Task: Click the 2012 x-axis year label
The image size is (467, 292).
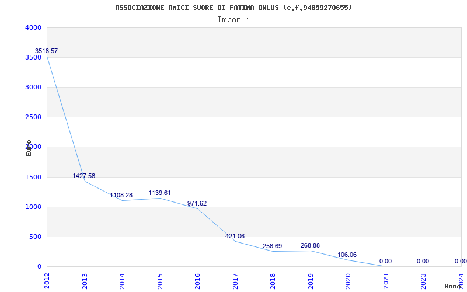Action: click(x=47, y=281)
